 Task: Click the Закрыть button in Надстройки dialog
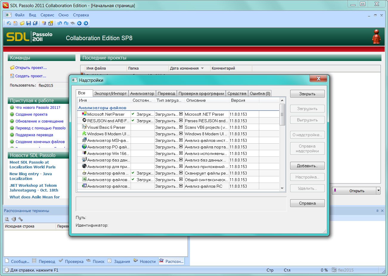[307, 94]
